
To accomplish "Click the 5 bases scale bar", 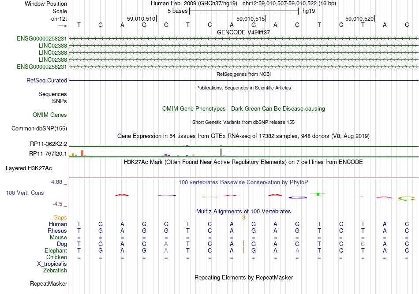I will [244, 11].
